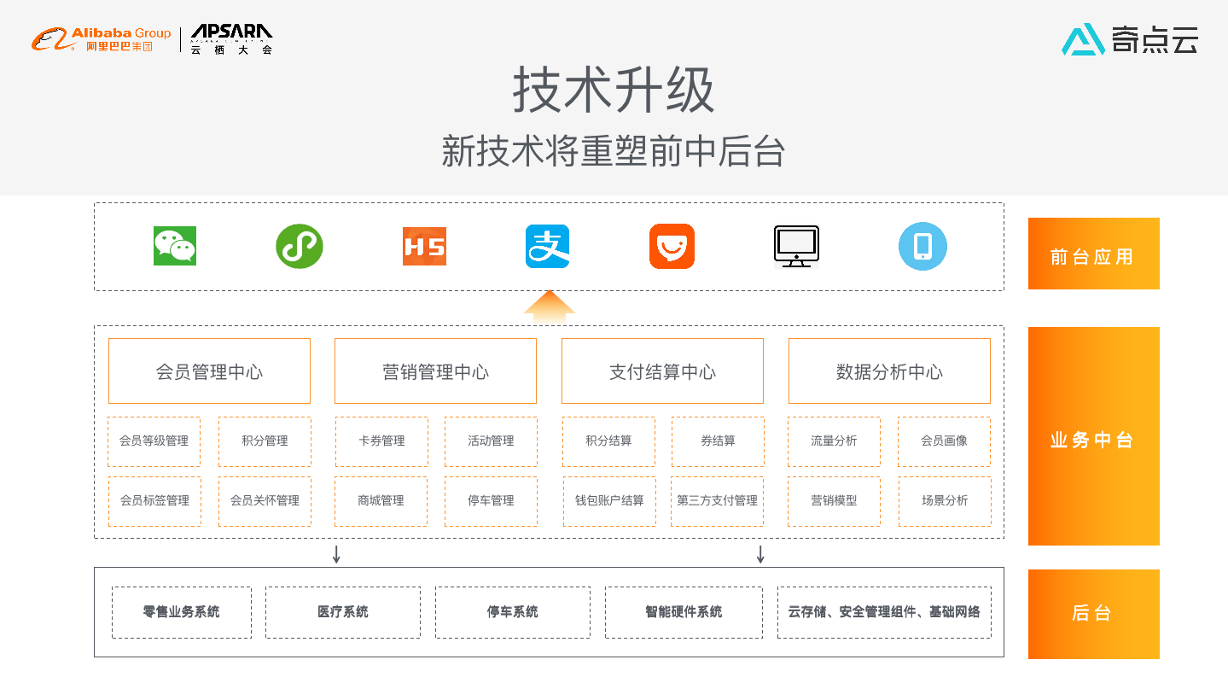The width and height of the screenshot is (1228, 683).
Task: Click the 零售业务系统 box
Action: [180, 612]
